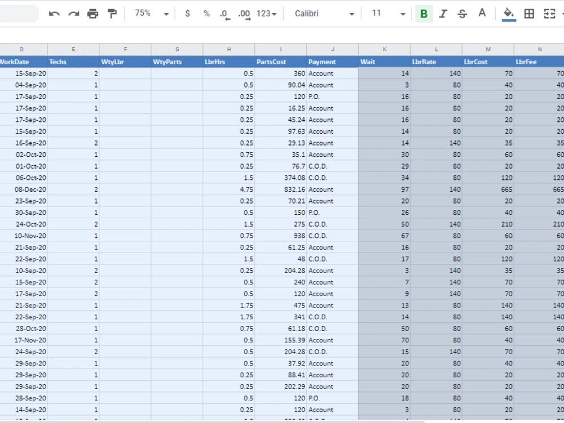Select the 17-Nov-20 date cell
Image resolution: width=564 pixels, height=423 pixels.
click(x=23, y=340)
